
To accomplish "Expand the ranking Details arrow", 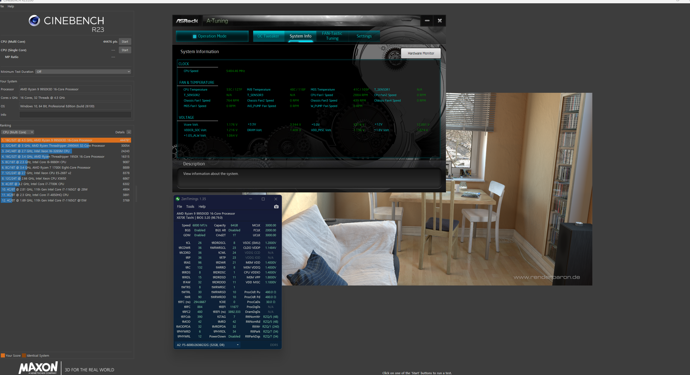I will pyautogui.click(x=129, y=132).
